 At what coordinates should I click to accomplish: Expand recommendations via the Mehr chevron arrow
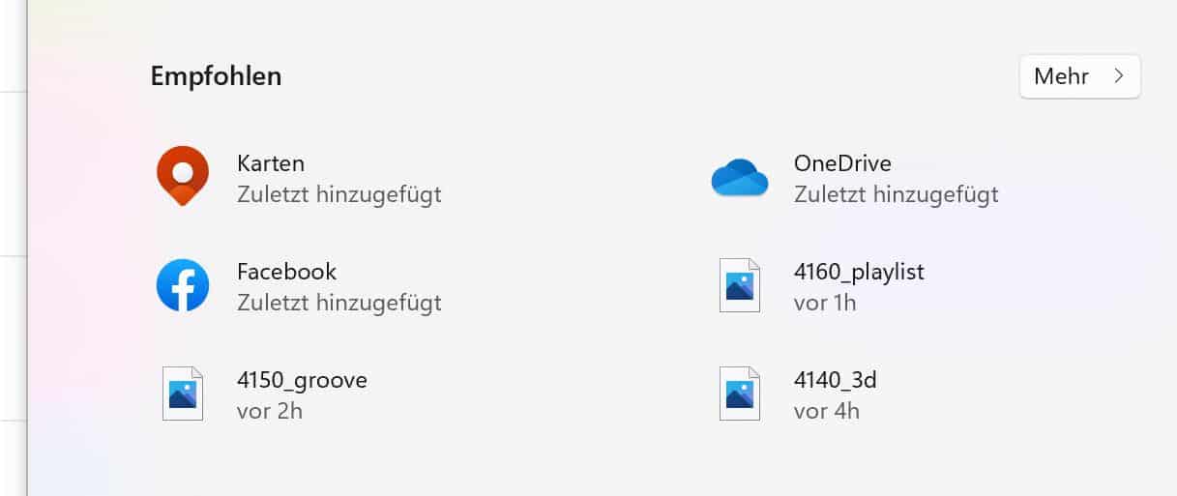[1119, 76]
